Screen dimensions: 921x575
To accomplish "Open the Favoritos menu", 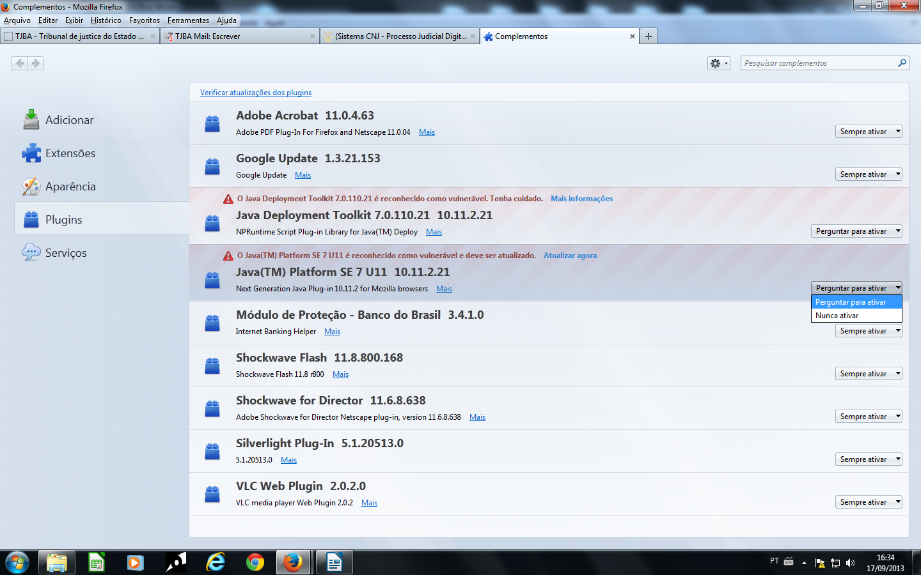I will (x=145, y=20).
